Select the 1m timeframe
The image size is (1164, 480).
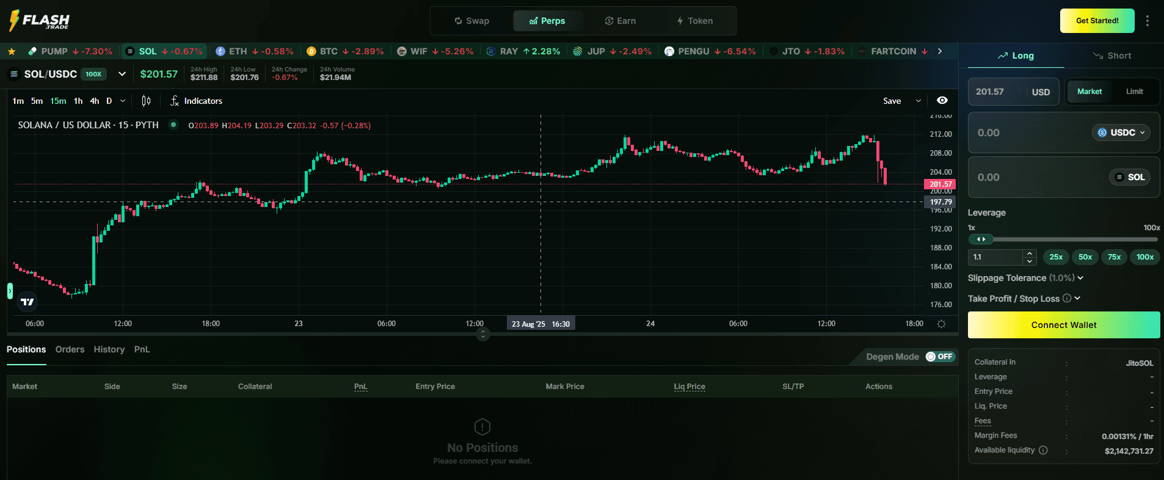[18, 101]
